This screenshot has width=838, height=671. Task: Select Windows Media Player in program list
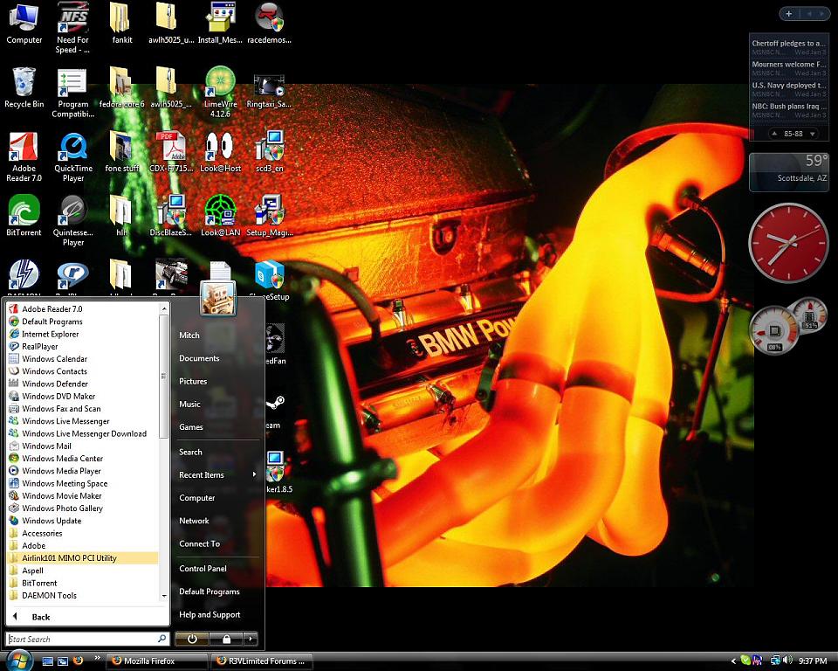[61, 471]
